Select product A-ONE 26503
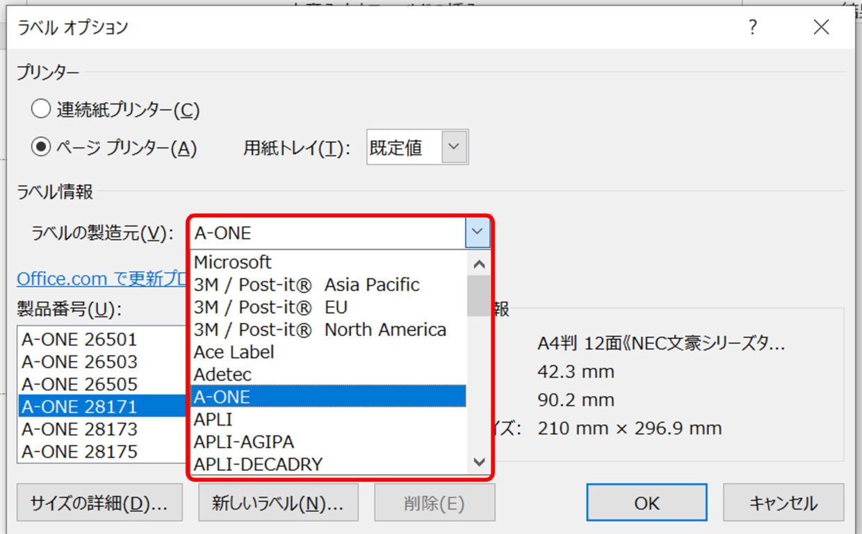The image size is (862, 534). (101, 361)
